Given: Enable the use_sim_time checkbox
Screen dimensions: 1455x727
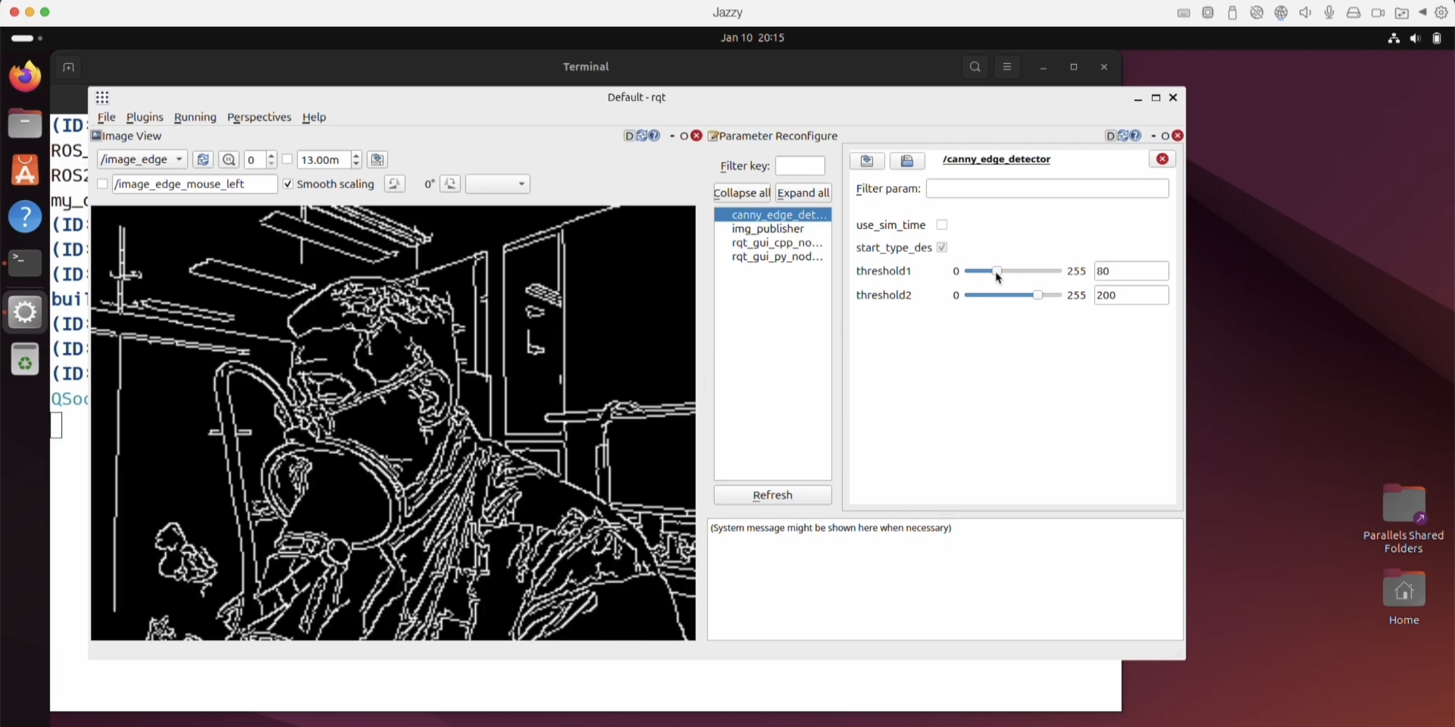Looking at the screenshot, I should tap(942, 225).
